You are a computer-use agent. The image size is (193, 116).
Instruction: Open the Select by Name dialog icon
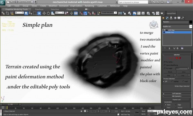[x=31, y=13]
